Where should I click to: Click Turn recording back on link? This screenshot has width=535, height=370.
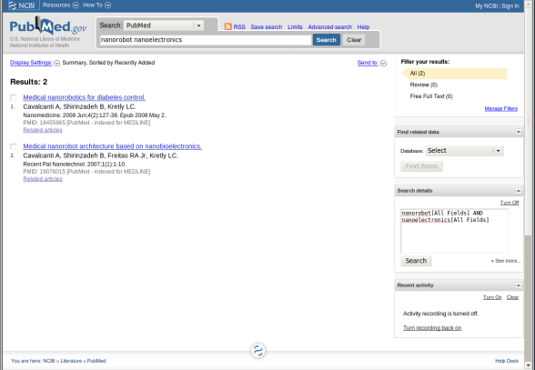pos(432,327)
